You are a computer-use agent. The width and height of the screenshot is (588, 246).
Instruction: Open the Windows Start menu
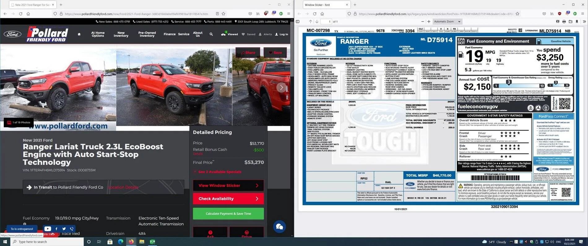(x=5, y=242)
